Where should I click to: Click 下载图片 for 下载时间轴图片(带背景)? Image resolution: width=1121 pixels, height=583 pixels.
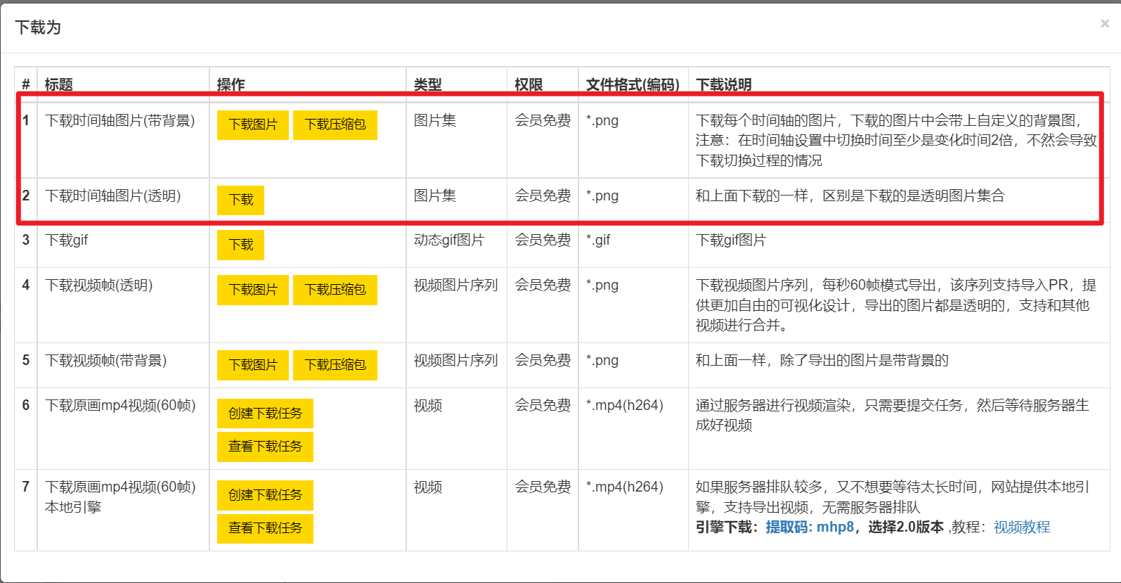pos(253,124)
